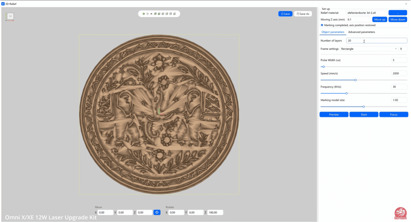Toggle the XY move mode button near Move fields
This screenshot has height=222, width=411.
[157, 212]
